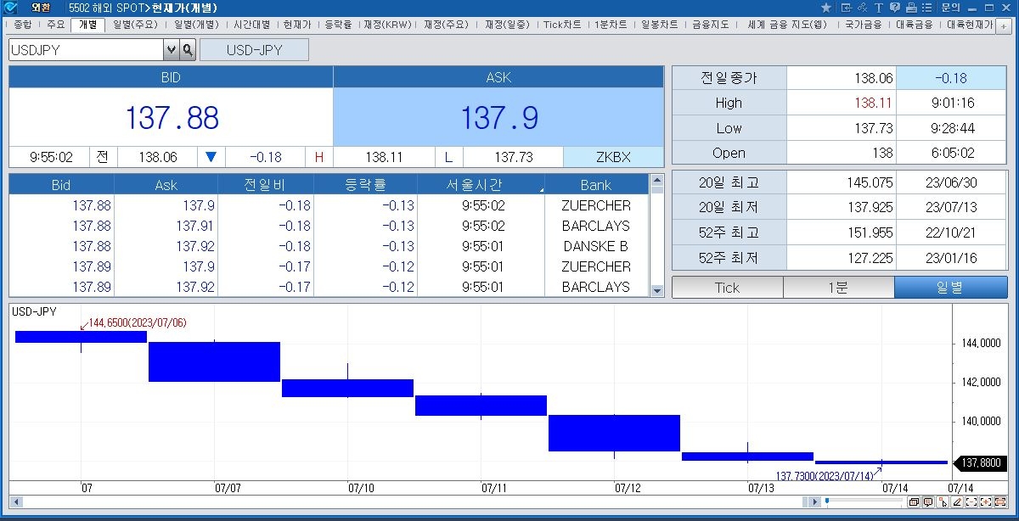Click the chart fit full view icon
Viewport: 1019px width, 521px height.
(1000, 502)
